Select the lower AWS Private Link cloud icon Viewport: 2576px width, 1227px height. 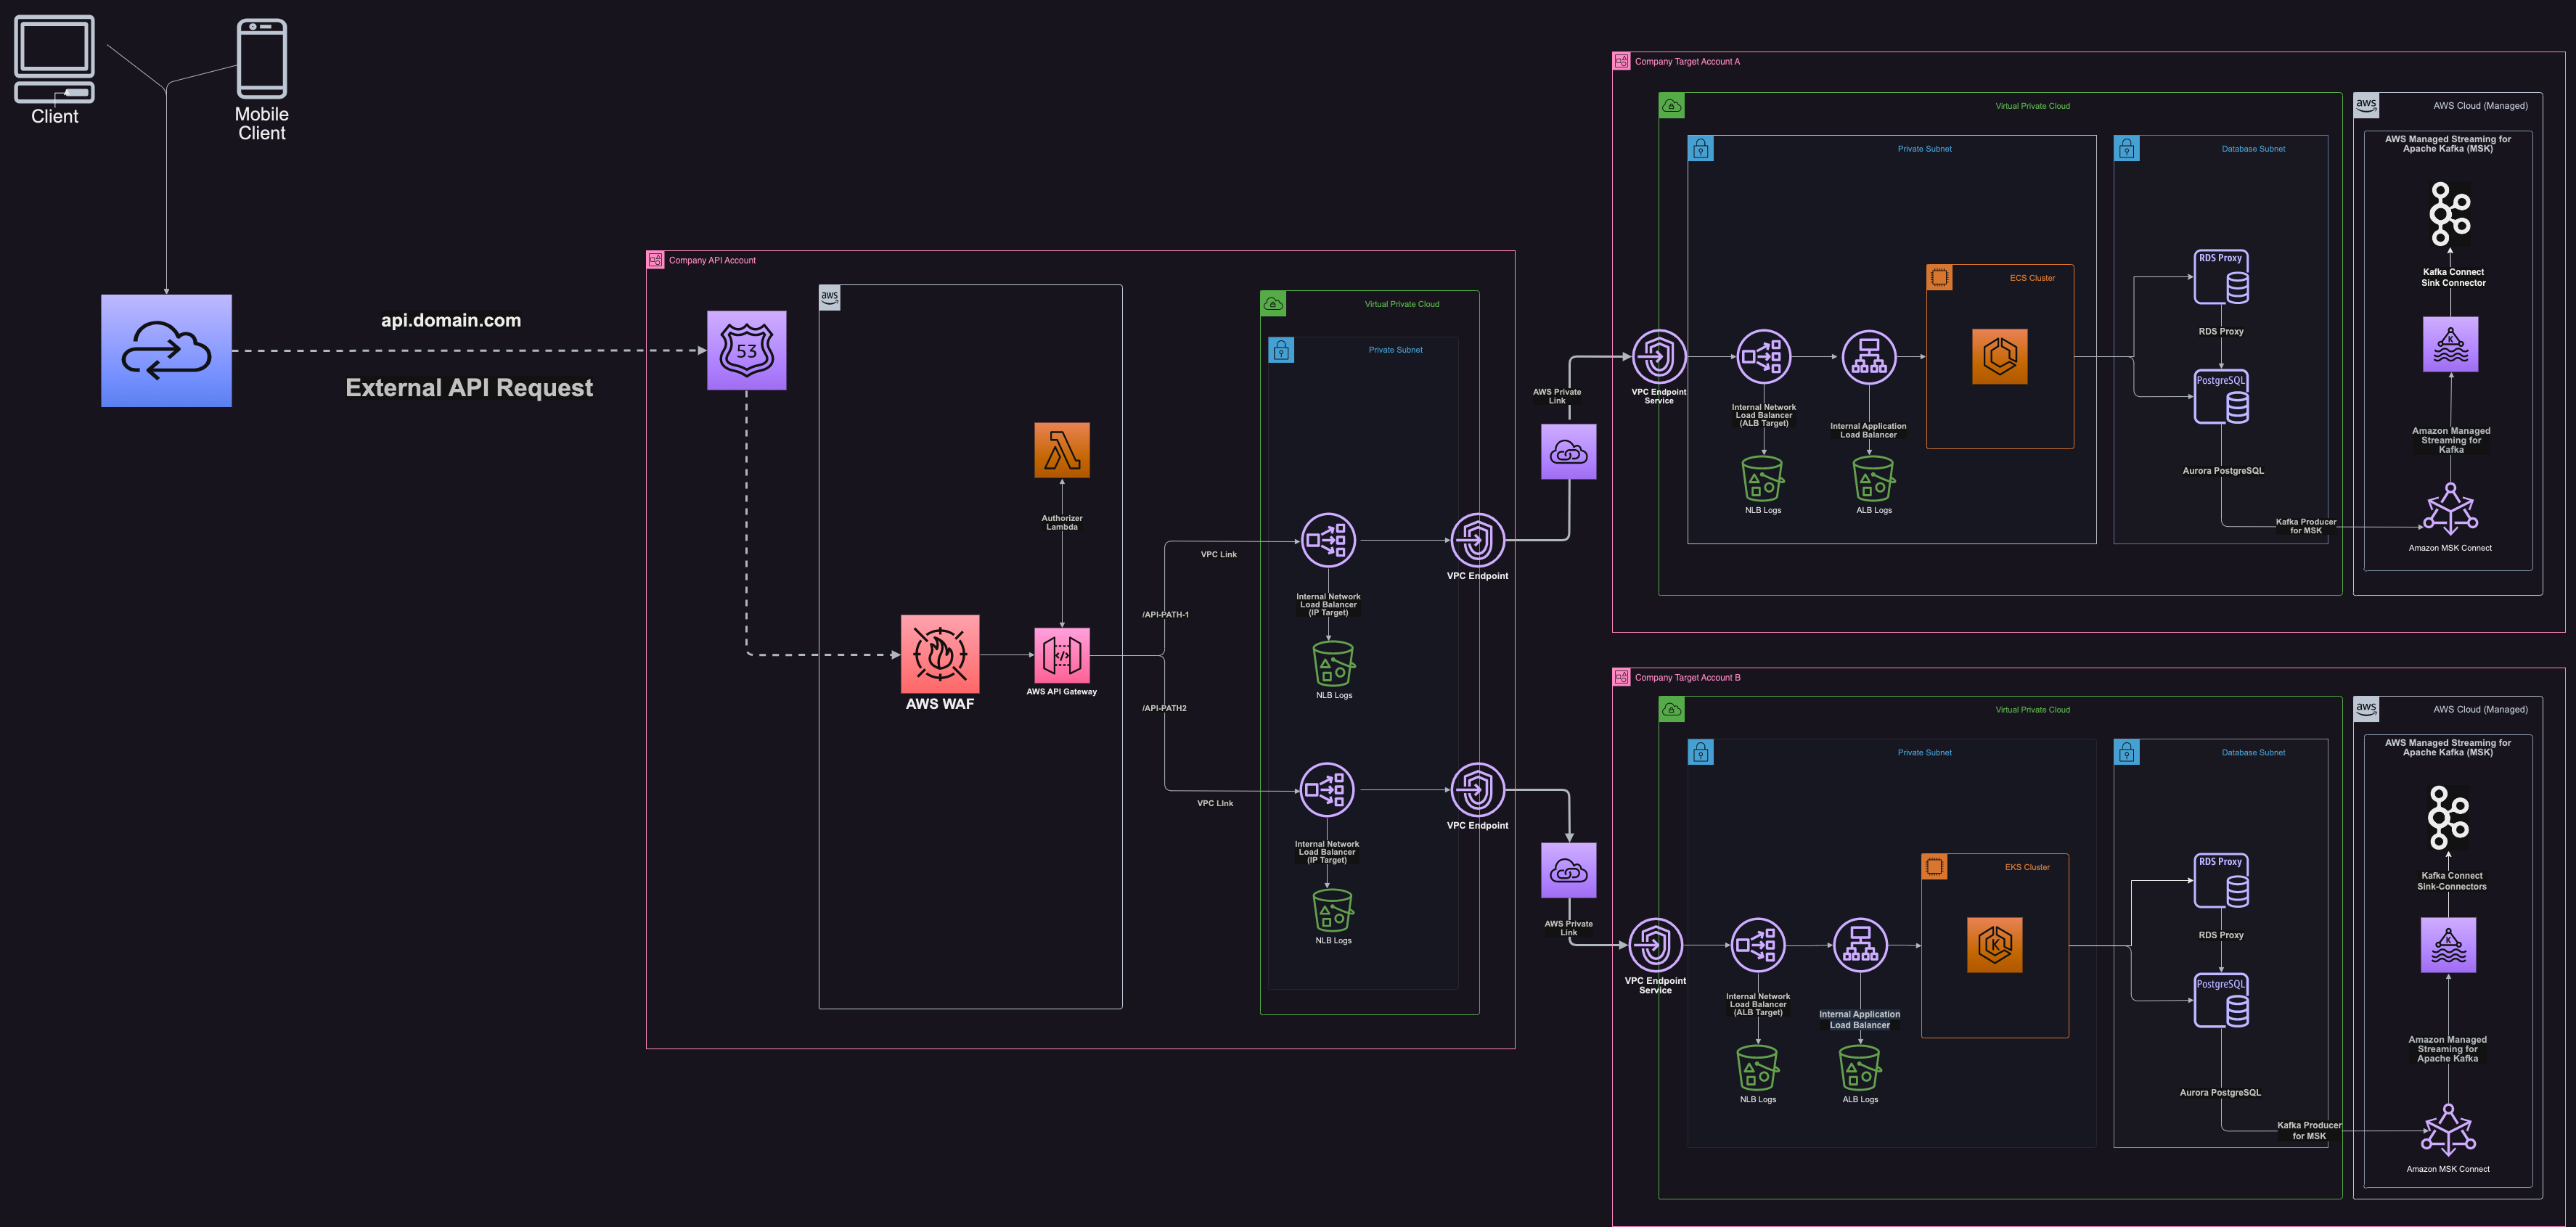(1568, 870)
